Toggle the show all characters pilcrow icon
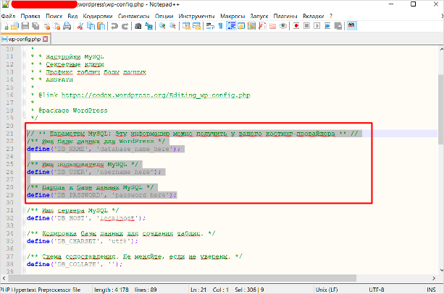 pyautogui.click(x=219, y=25)
